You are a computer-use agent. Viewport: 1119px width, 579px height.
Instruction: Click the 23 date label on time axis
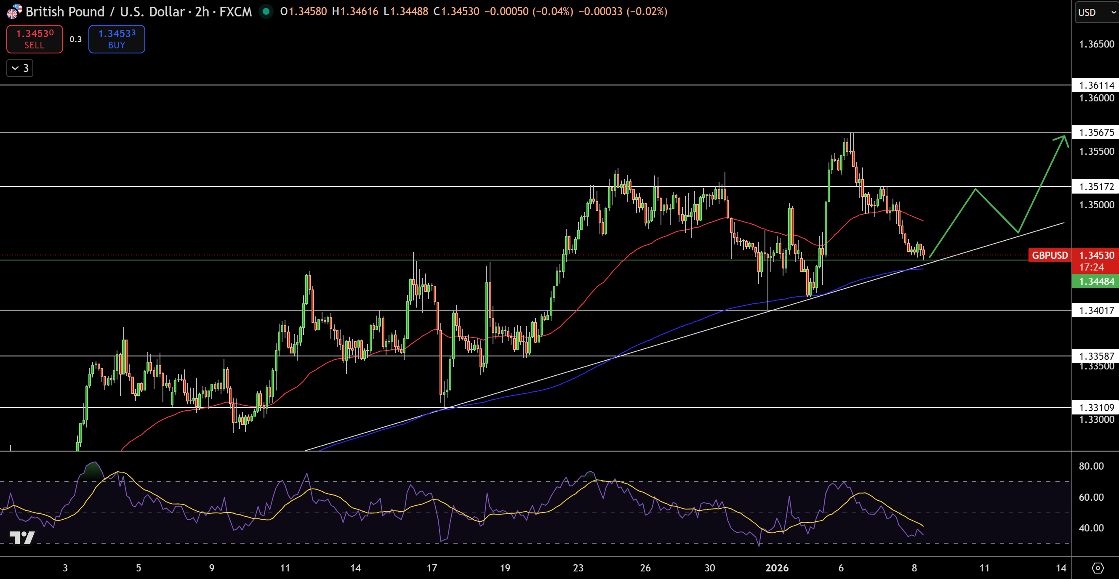pos(578,568)
